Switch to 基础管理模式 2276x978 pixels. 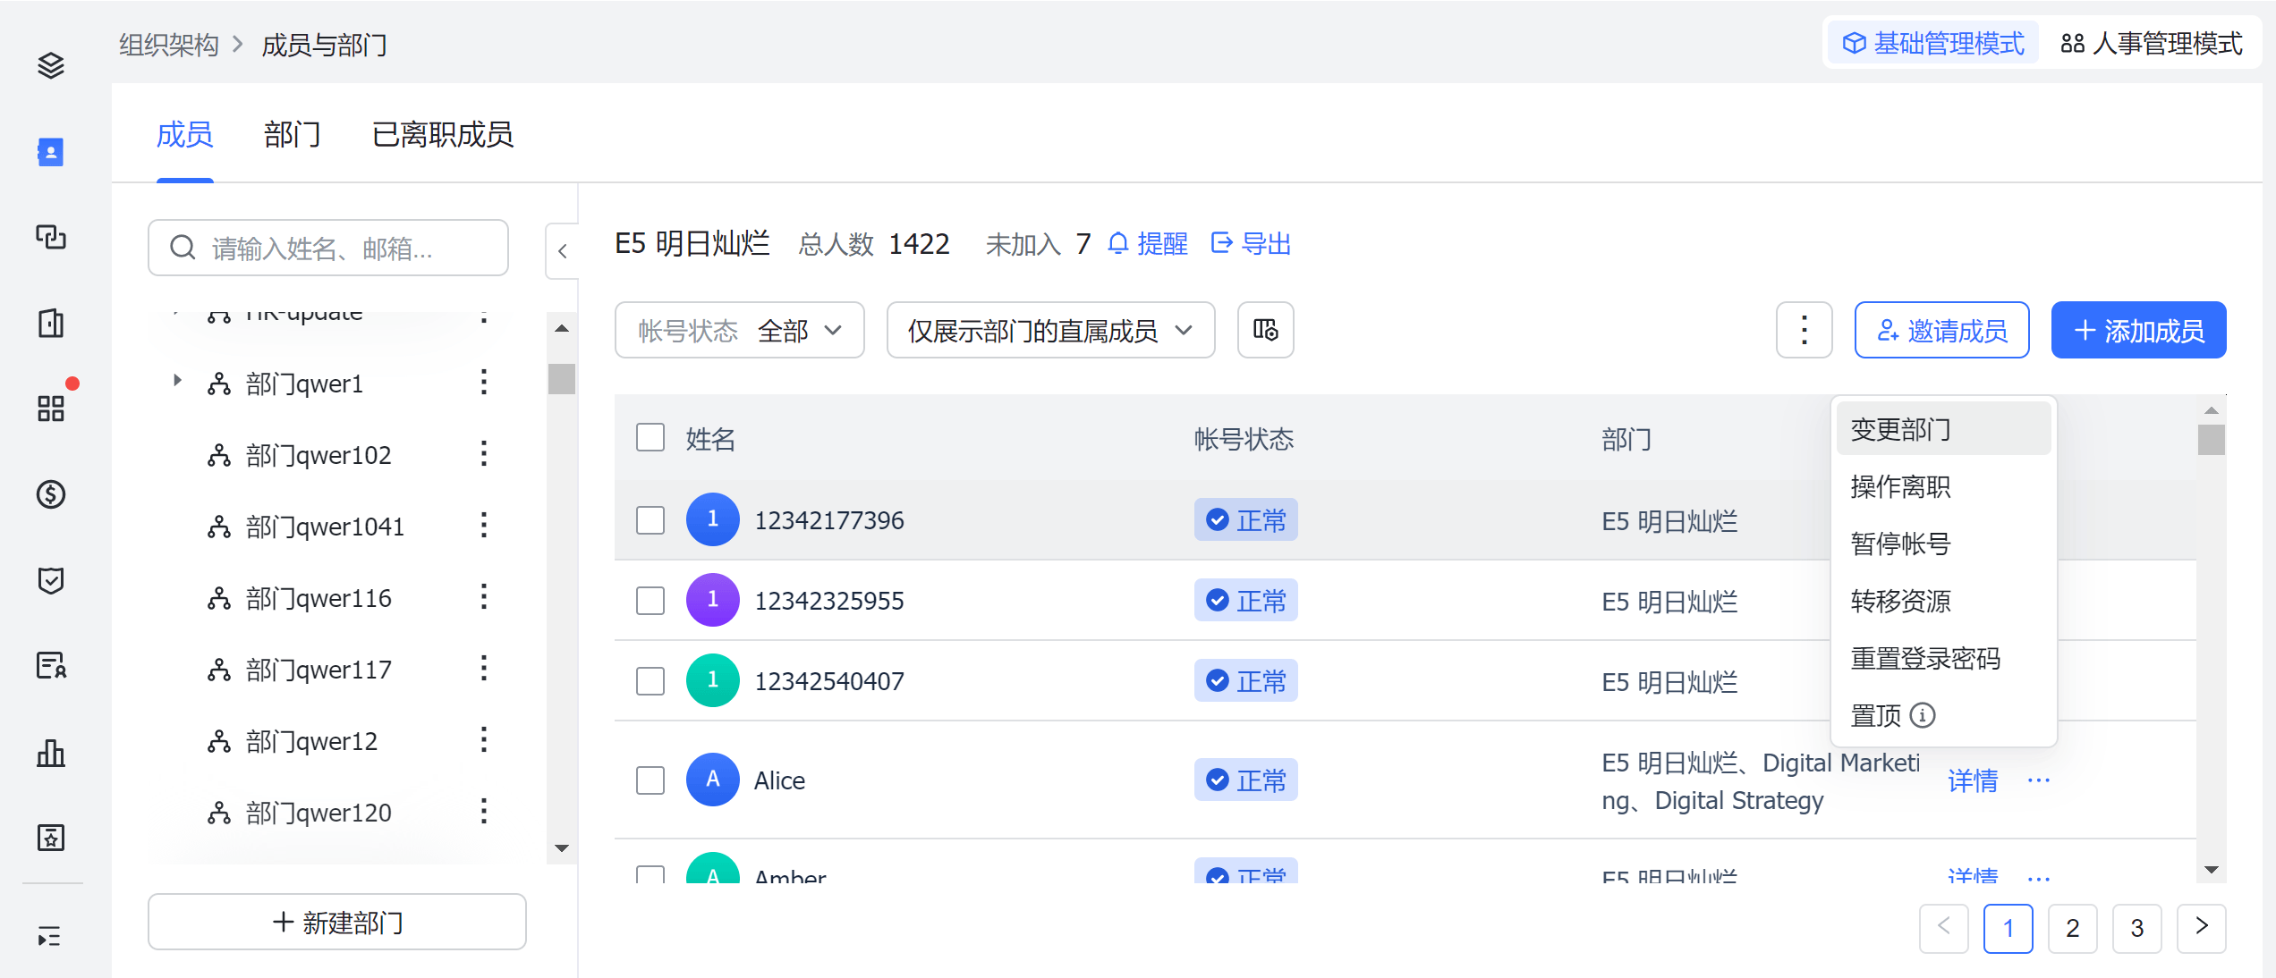[1932, 43]
